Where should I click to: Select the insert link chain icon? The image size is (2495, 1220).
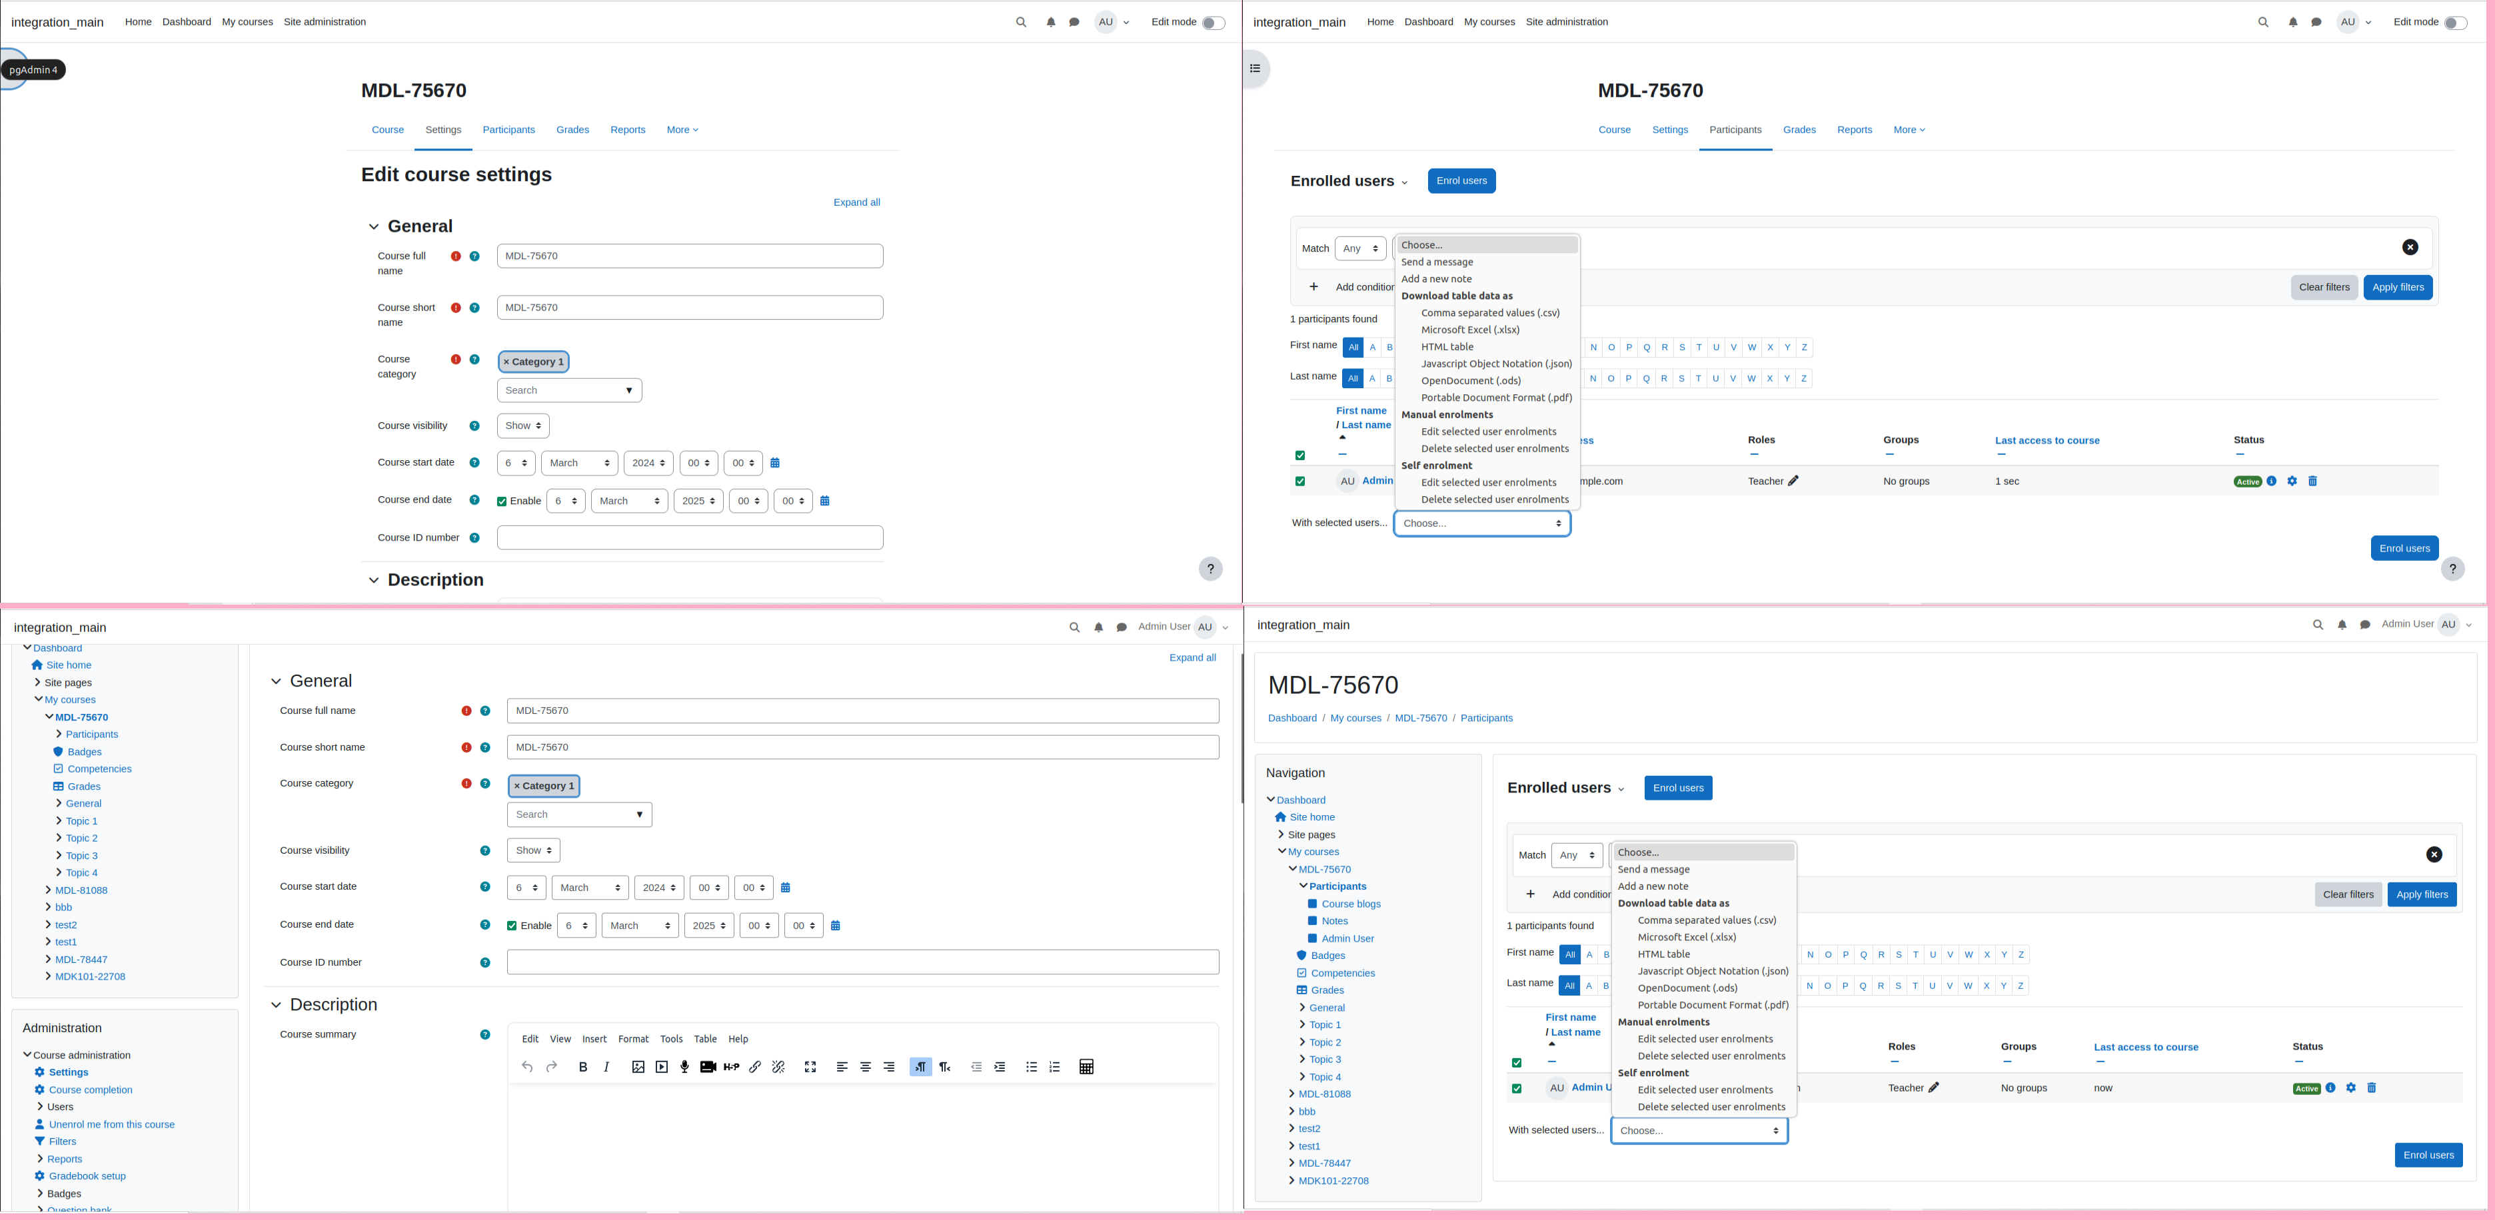tap(754, 1067)
